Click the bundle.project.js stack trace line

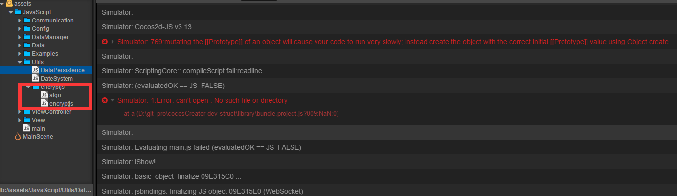click(231, 114)
